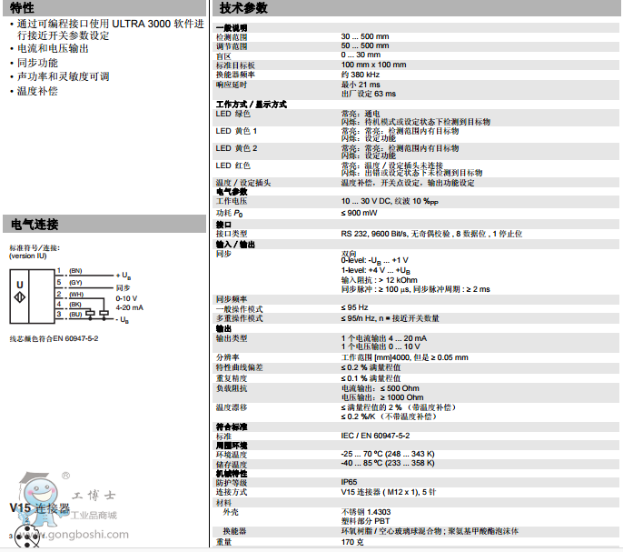Click the input impedance "> 12 kOhm" line
This screenshot has height=552, width=623.
coord(379,280)
